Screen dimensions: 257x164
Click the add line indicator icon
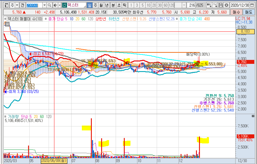(215, 5)
